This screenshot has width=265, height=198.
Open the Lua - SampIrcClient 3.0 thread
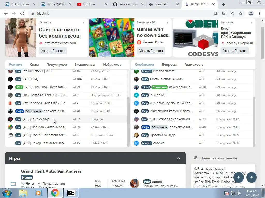45,95
